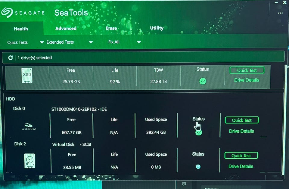Click the Seagate logo icon
The image size is (289, 189).
tap(7, 13)
